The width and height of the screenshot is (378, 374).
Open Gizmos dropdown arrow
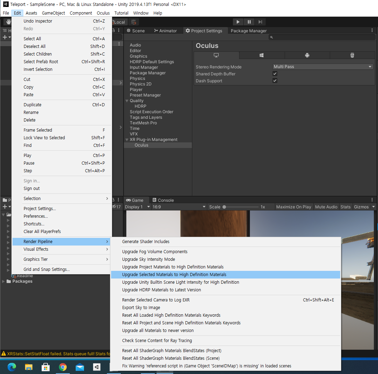click(x=373, y=207)
